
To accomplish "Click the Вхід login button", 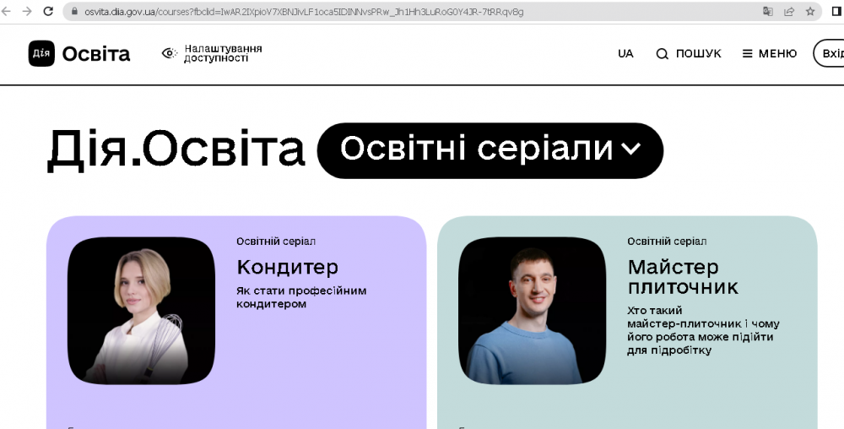I will (x=830, y=53).
